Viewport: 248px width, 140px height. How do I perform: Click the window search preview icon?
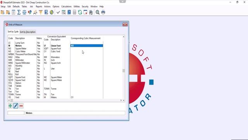point(64,12)
